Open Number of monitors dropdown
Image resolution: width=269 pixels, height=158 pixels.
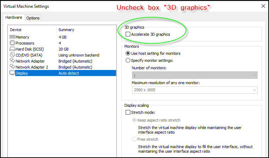pyautogui.click(x=194, y=75)
